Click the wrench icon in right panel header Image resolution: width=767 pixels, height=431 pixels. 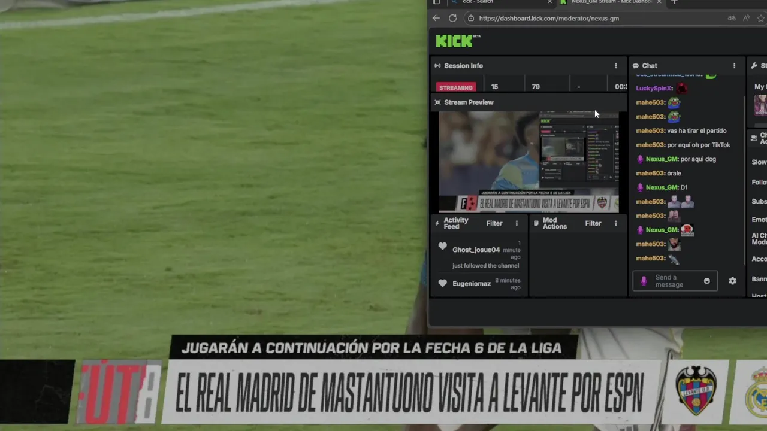[x=754, y=66]
